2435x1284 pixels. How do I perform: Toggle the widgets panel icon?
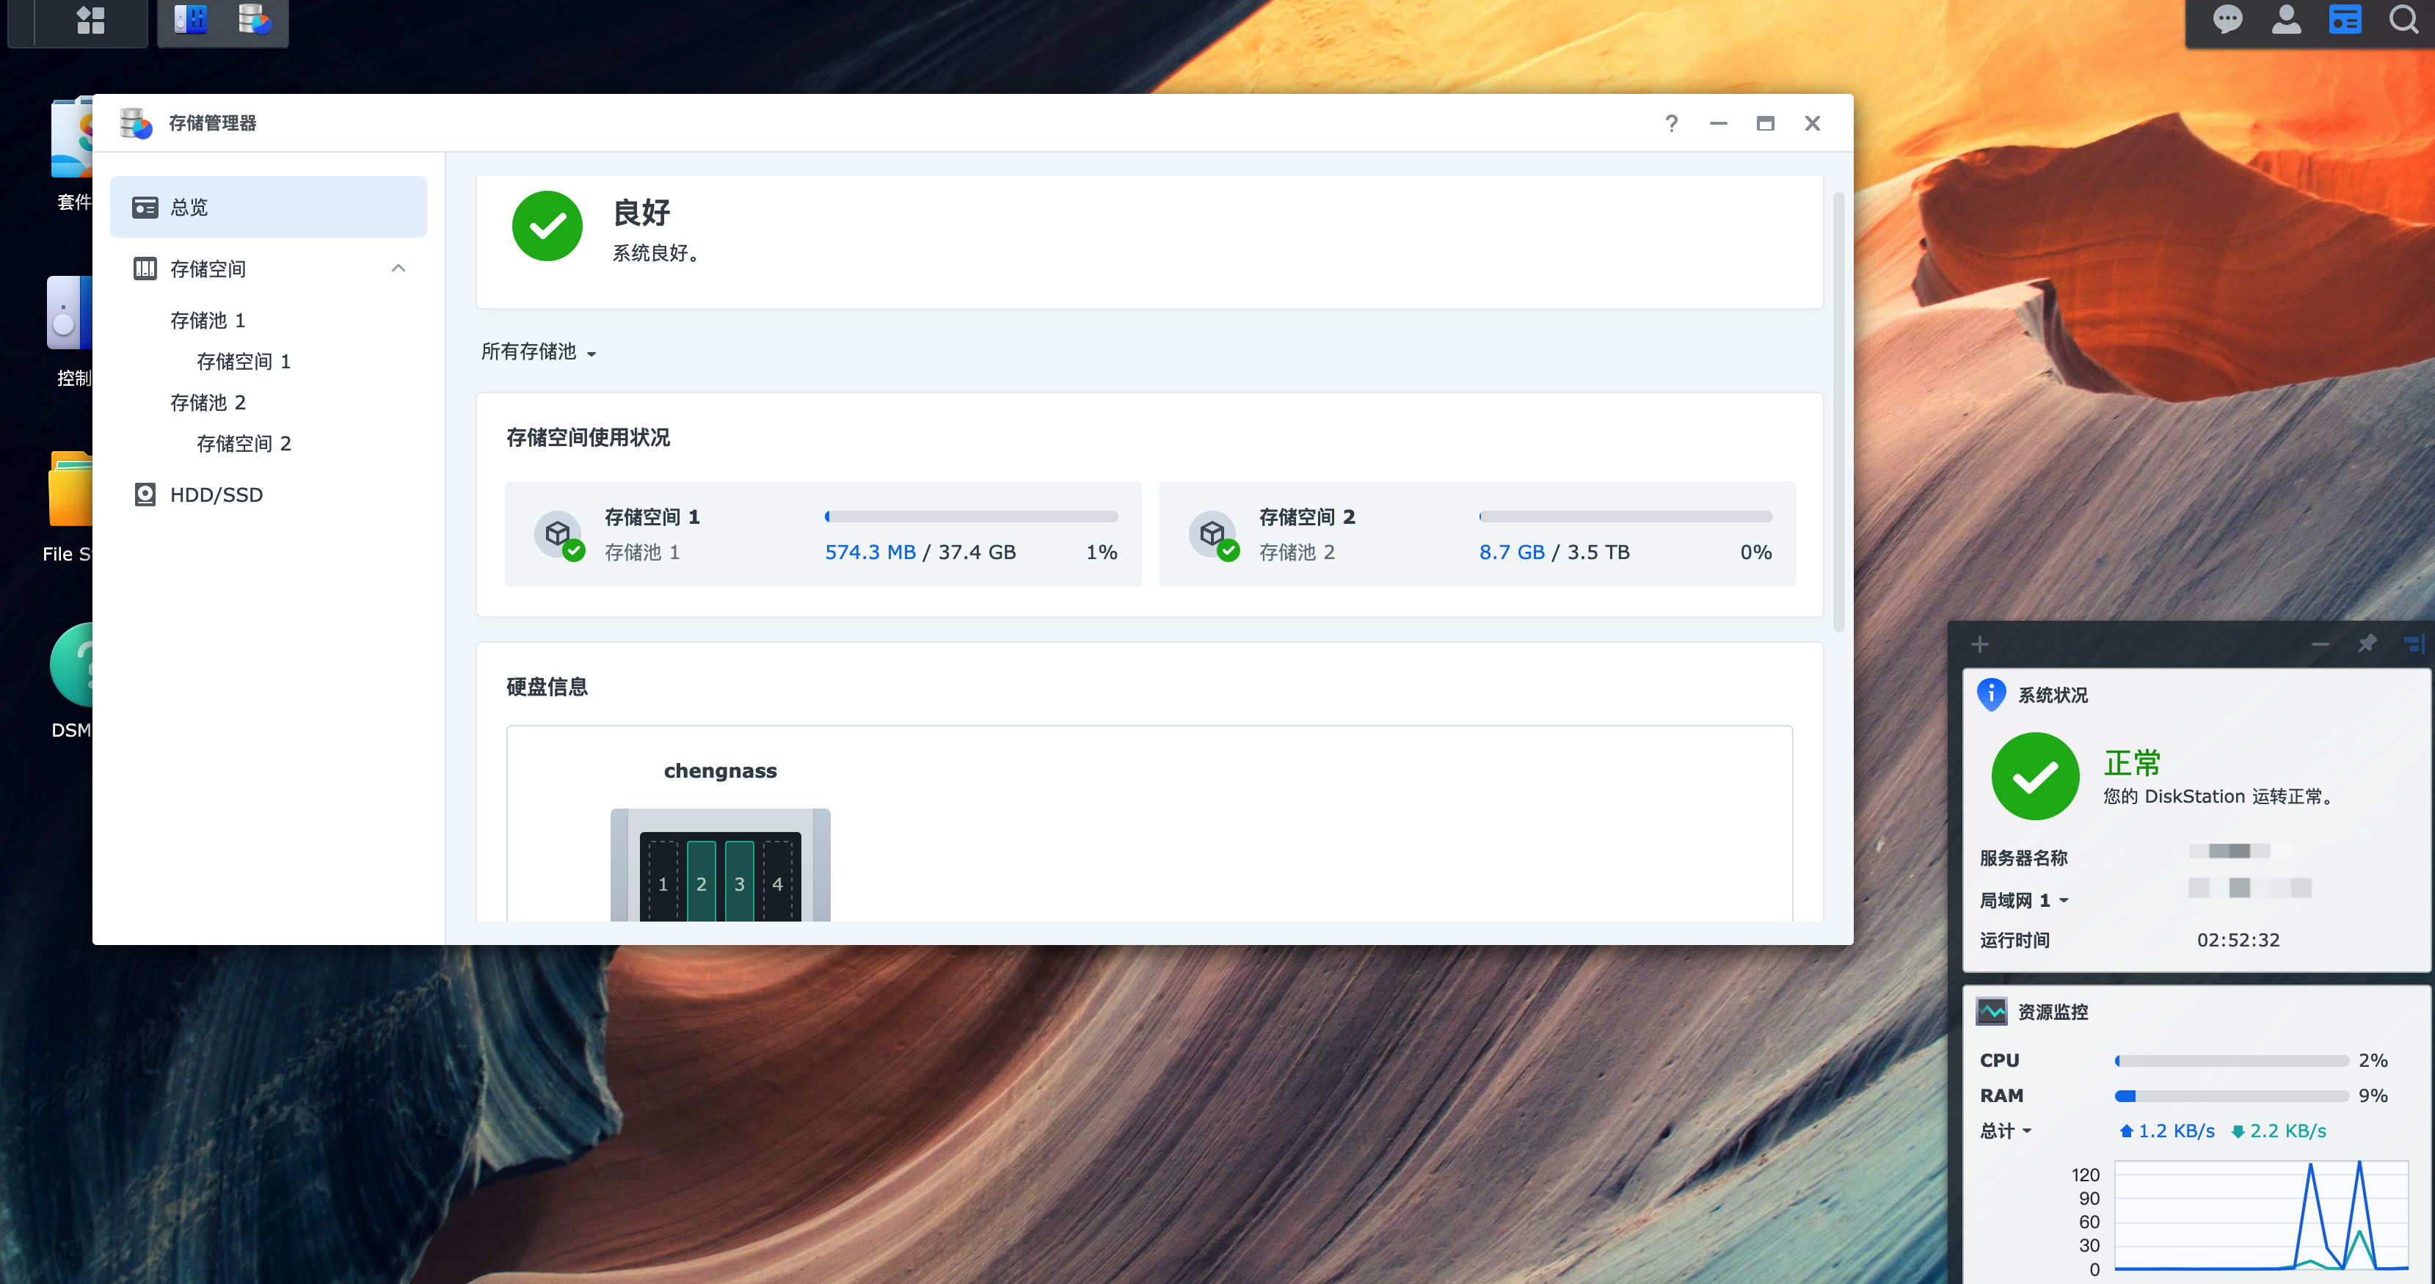[2344, 20]
